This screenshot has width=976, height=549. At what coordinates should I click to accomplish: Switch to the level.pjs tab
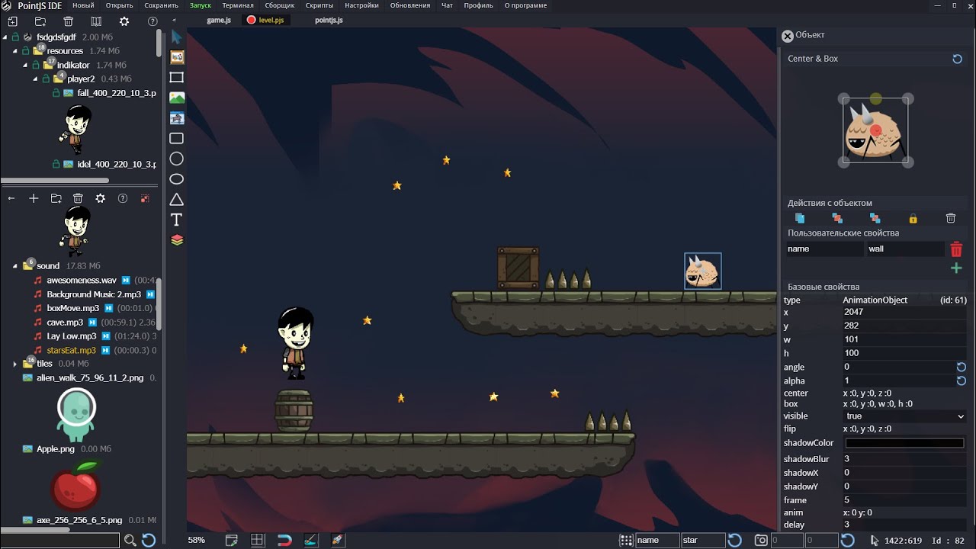265,20
